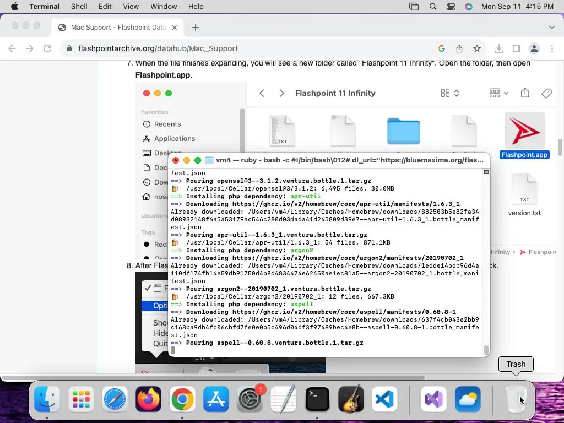This screenshot has width=564, height=423.
Task: Open Safari from the Dock
Action: tap(115, 399)
